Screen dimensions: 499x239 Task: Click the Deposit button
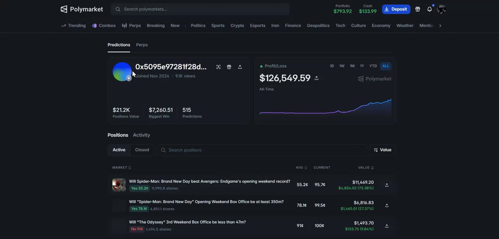396,9
